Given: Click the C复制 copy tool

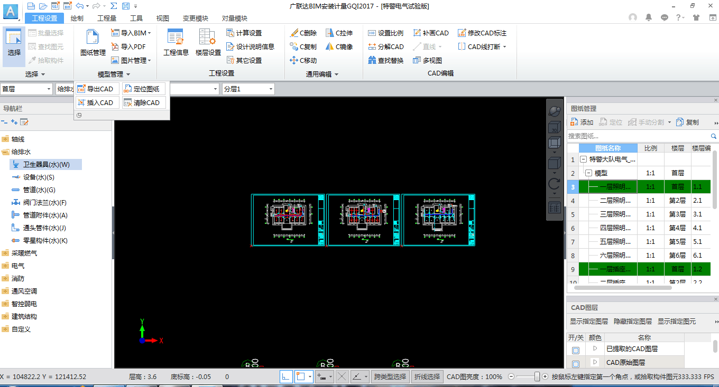Looking at the screenshot, I should (303, 46).
